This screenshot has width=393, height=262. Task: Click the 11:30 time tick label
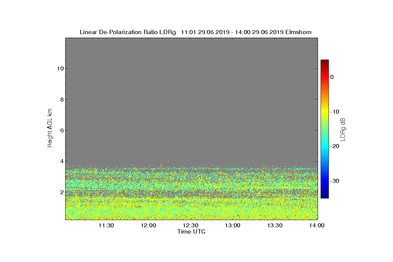[x=106, y=225]
